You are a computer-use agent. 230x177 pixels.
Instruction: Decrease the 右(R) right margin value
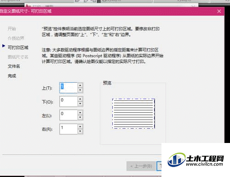80,131
